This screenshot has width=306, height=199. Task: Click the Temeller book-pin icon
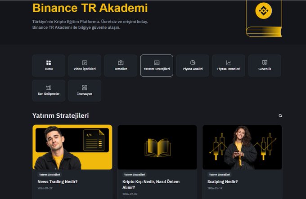[121, 63]
